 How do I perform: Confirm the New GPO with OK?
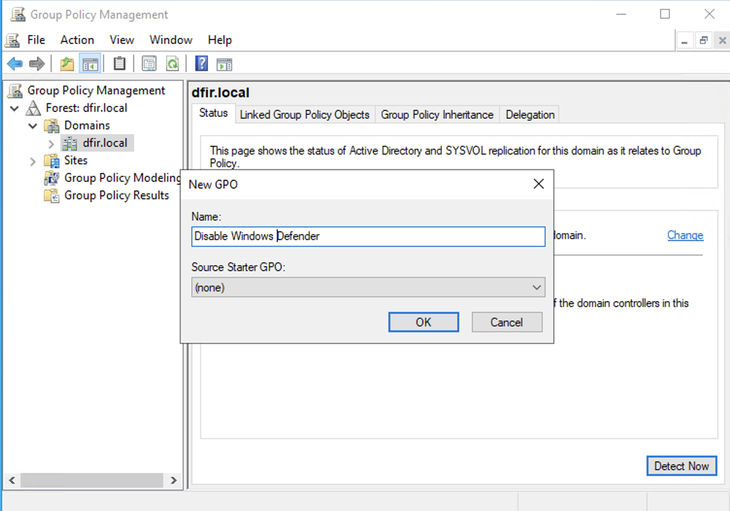[x=423, y=322]
